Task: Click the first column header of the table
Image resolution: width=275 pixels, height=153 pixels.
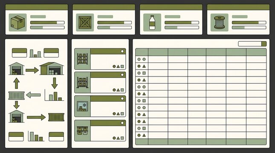Action: 142,52
